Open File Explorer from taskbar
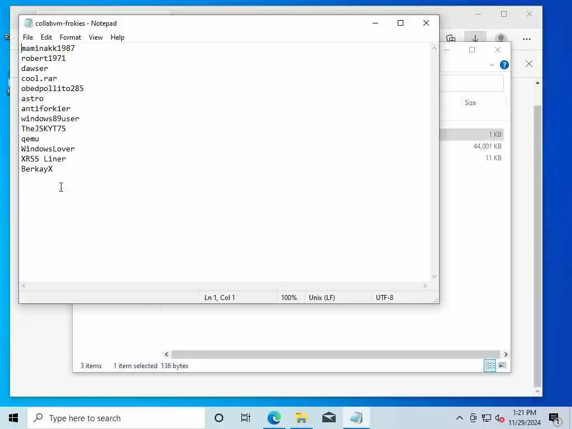Viewport: 572px width, 429px height. [x=301, y=418]
